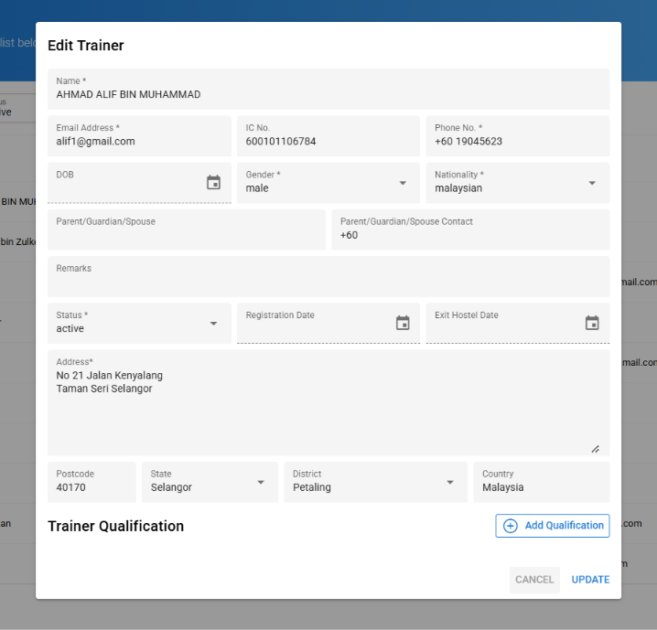Open the Registration Date calendar icon

click(403, 323)
